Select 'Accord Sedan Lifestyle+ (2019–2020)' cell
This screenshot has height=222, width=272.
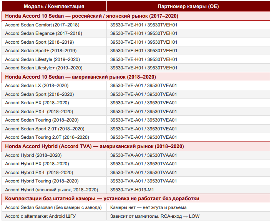pos(54,68)
